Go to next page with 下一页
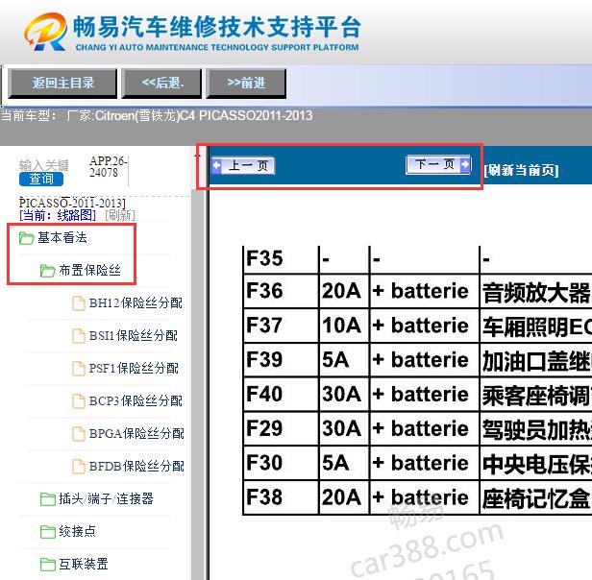This screenshot has width=592, height=580. (438, 164)
